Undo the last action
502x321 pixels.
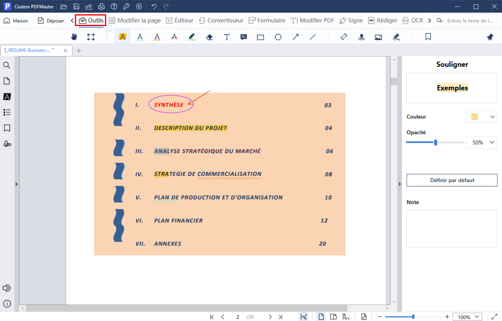tap(154, 7)
